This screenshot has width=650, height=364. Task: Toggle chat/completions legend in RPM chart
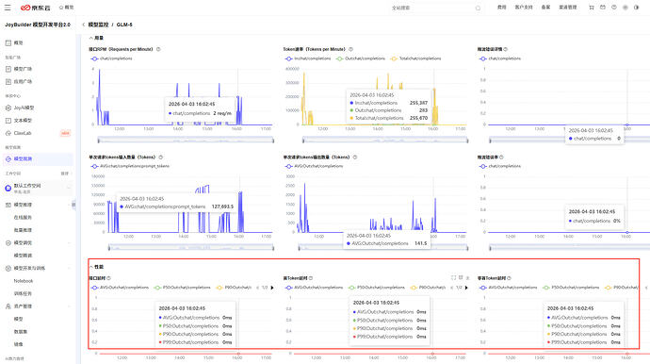click(x=111, y=58)
